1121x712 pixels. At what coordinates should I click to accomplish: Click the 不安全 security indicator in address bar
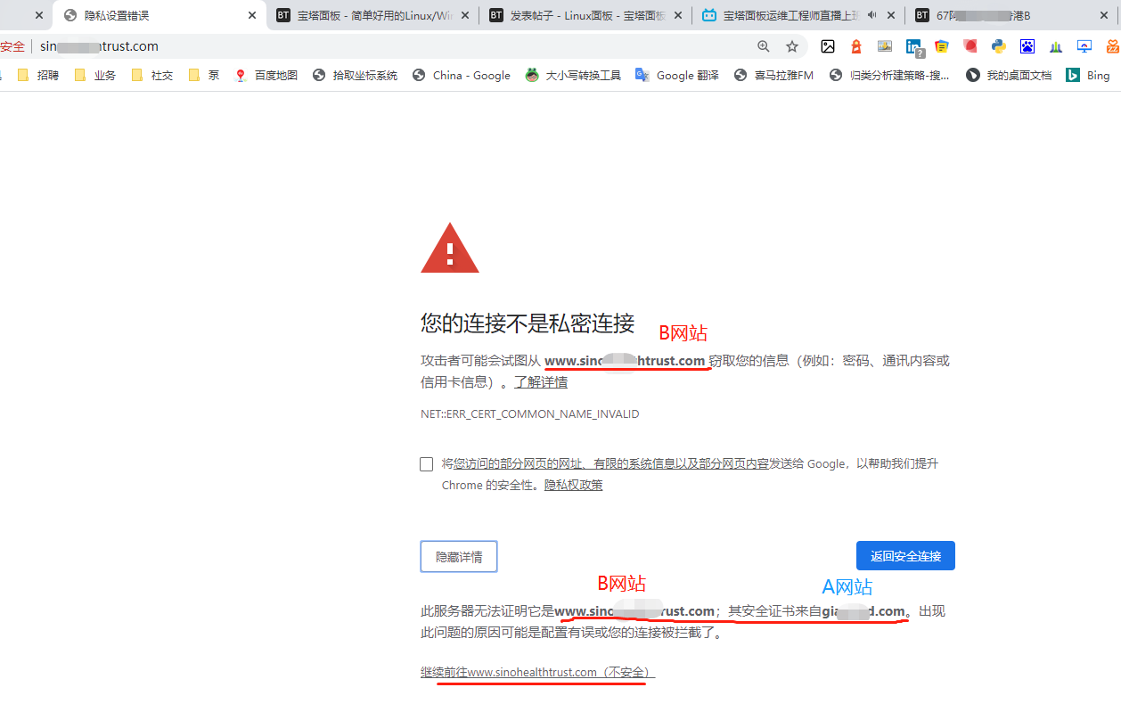click(x=12, y=46)
